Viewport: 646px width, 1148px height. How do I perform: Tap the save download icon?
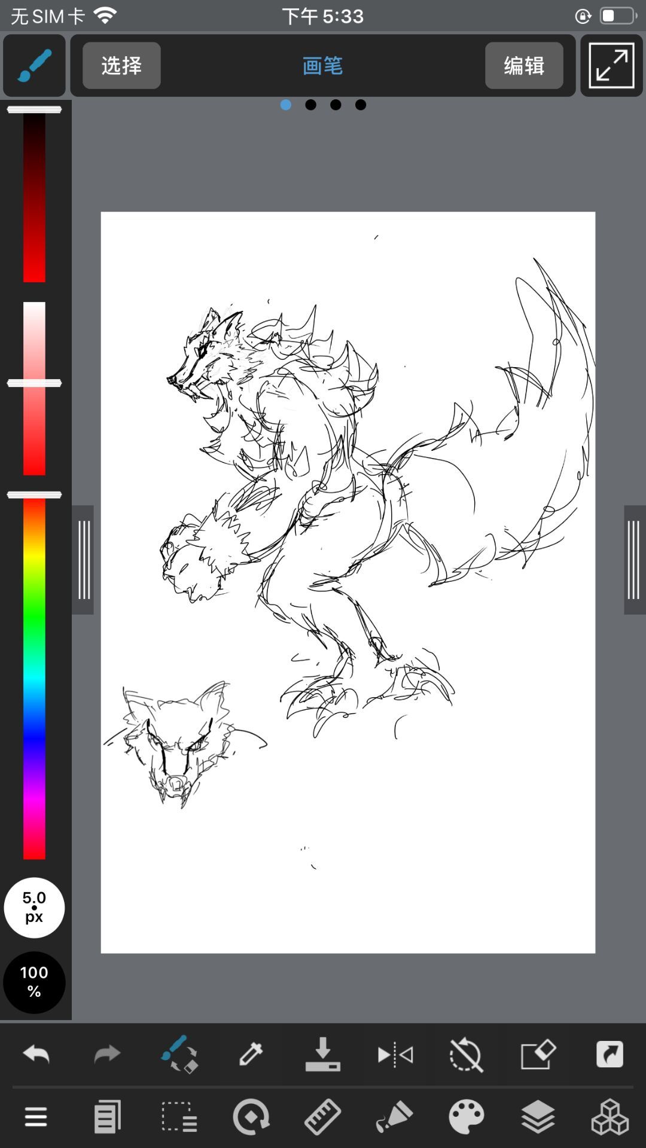coord(323,1054)
